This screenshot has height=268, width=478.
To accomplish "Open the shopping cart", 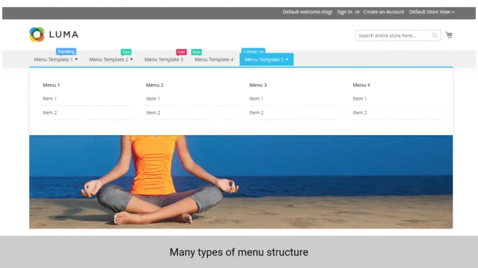I will click(449, 35).
